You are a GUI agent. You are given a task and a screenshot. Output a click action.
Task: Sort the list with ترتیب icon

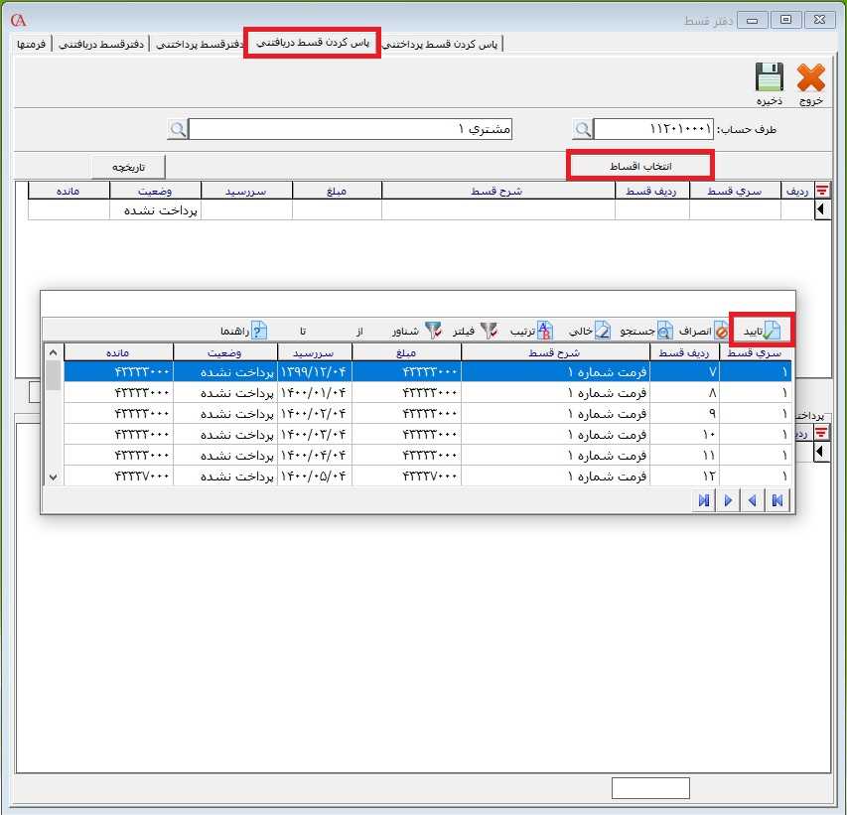pos(545,331)
